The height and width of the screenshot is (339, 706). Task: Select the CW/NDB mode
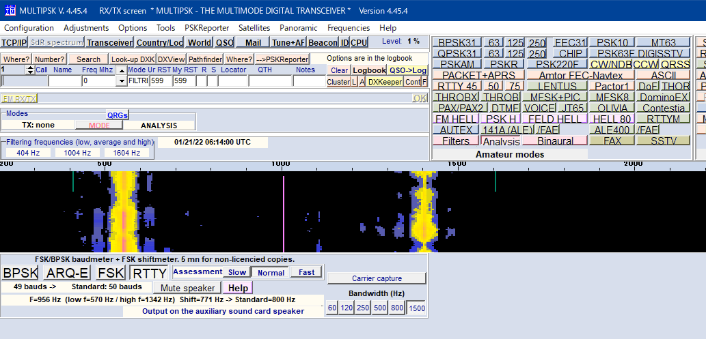[x=610, y=64]
